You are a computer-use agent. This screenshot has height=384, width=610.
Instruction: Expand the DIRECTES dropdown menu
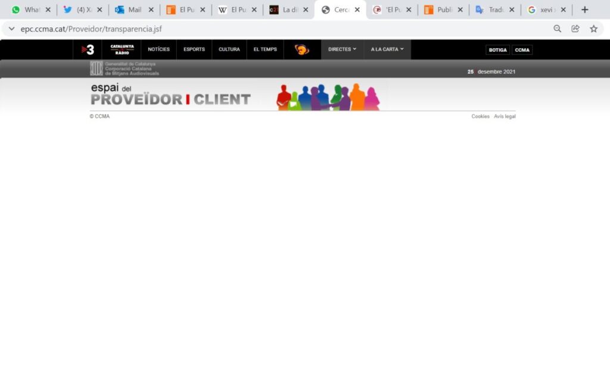point(342,49)
